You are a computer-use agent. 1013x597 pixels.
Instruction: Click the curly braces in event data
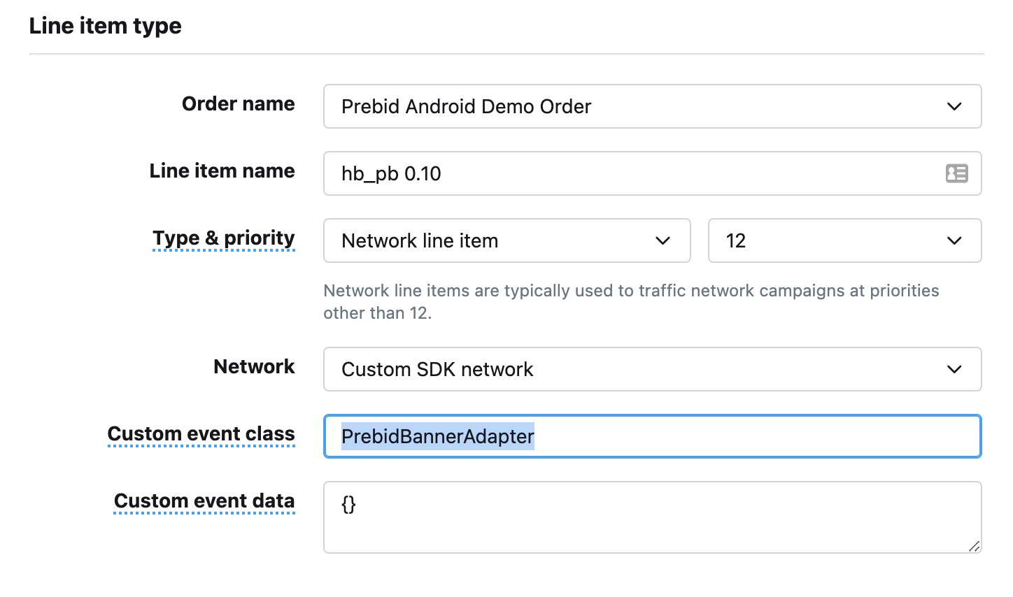click(x=348, y=504)
